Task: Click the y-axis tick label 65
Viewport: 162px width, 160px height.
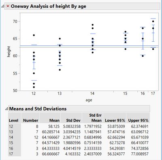Action: (15, 39)
